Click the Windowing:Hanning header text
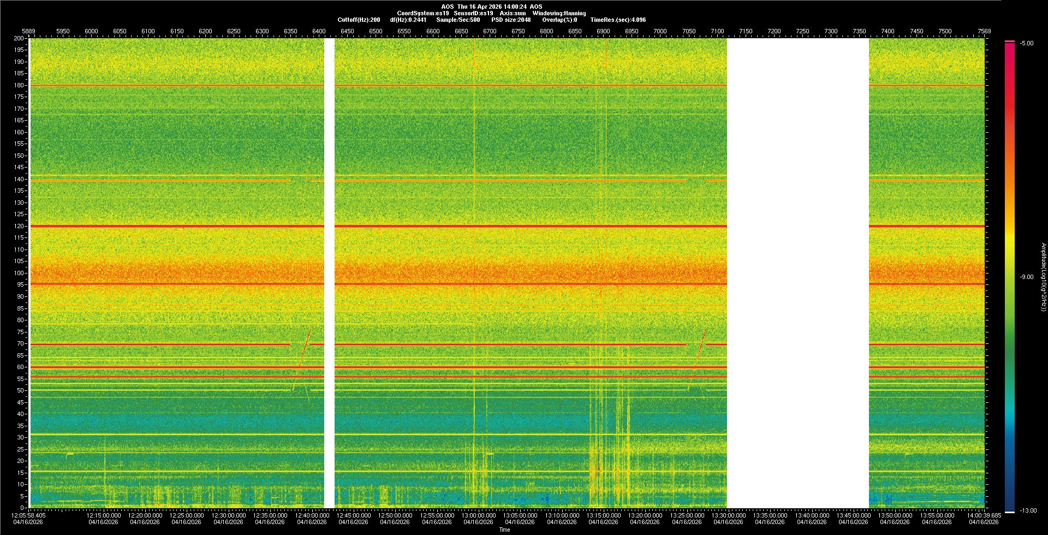 (x=559, y=13)
